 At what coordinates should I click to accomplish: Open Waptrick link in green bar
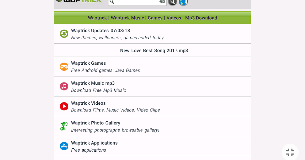click(x=97, y=18)
